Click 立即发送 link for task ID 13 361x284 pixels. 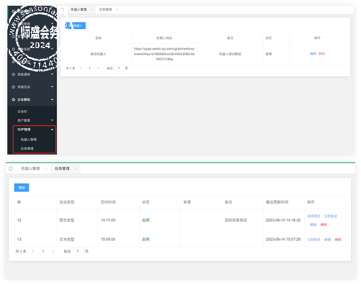314,240
